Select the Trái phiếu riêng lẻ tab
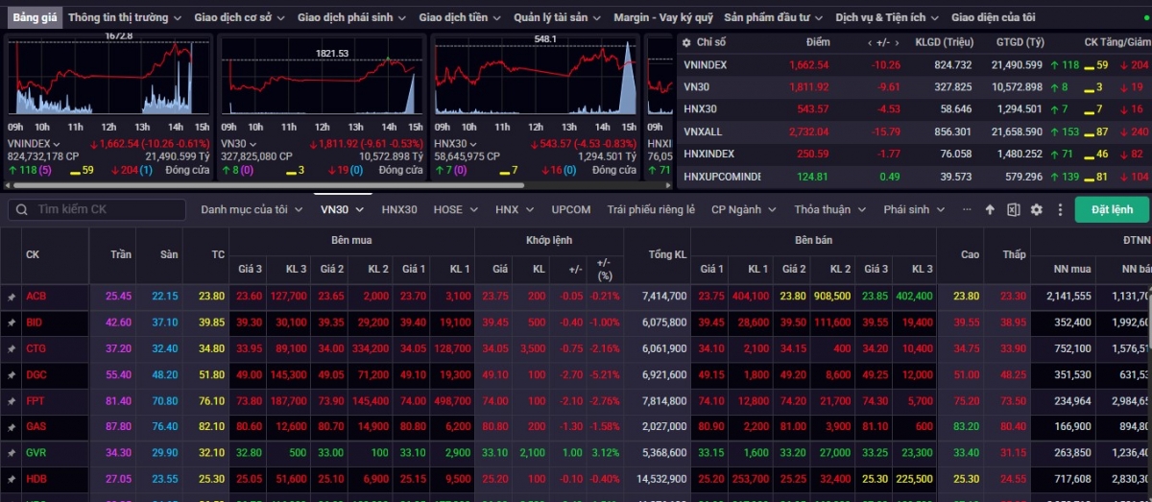Screen dimensions: 1152x502 651,209
